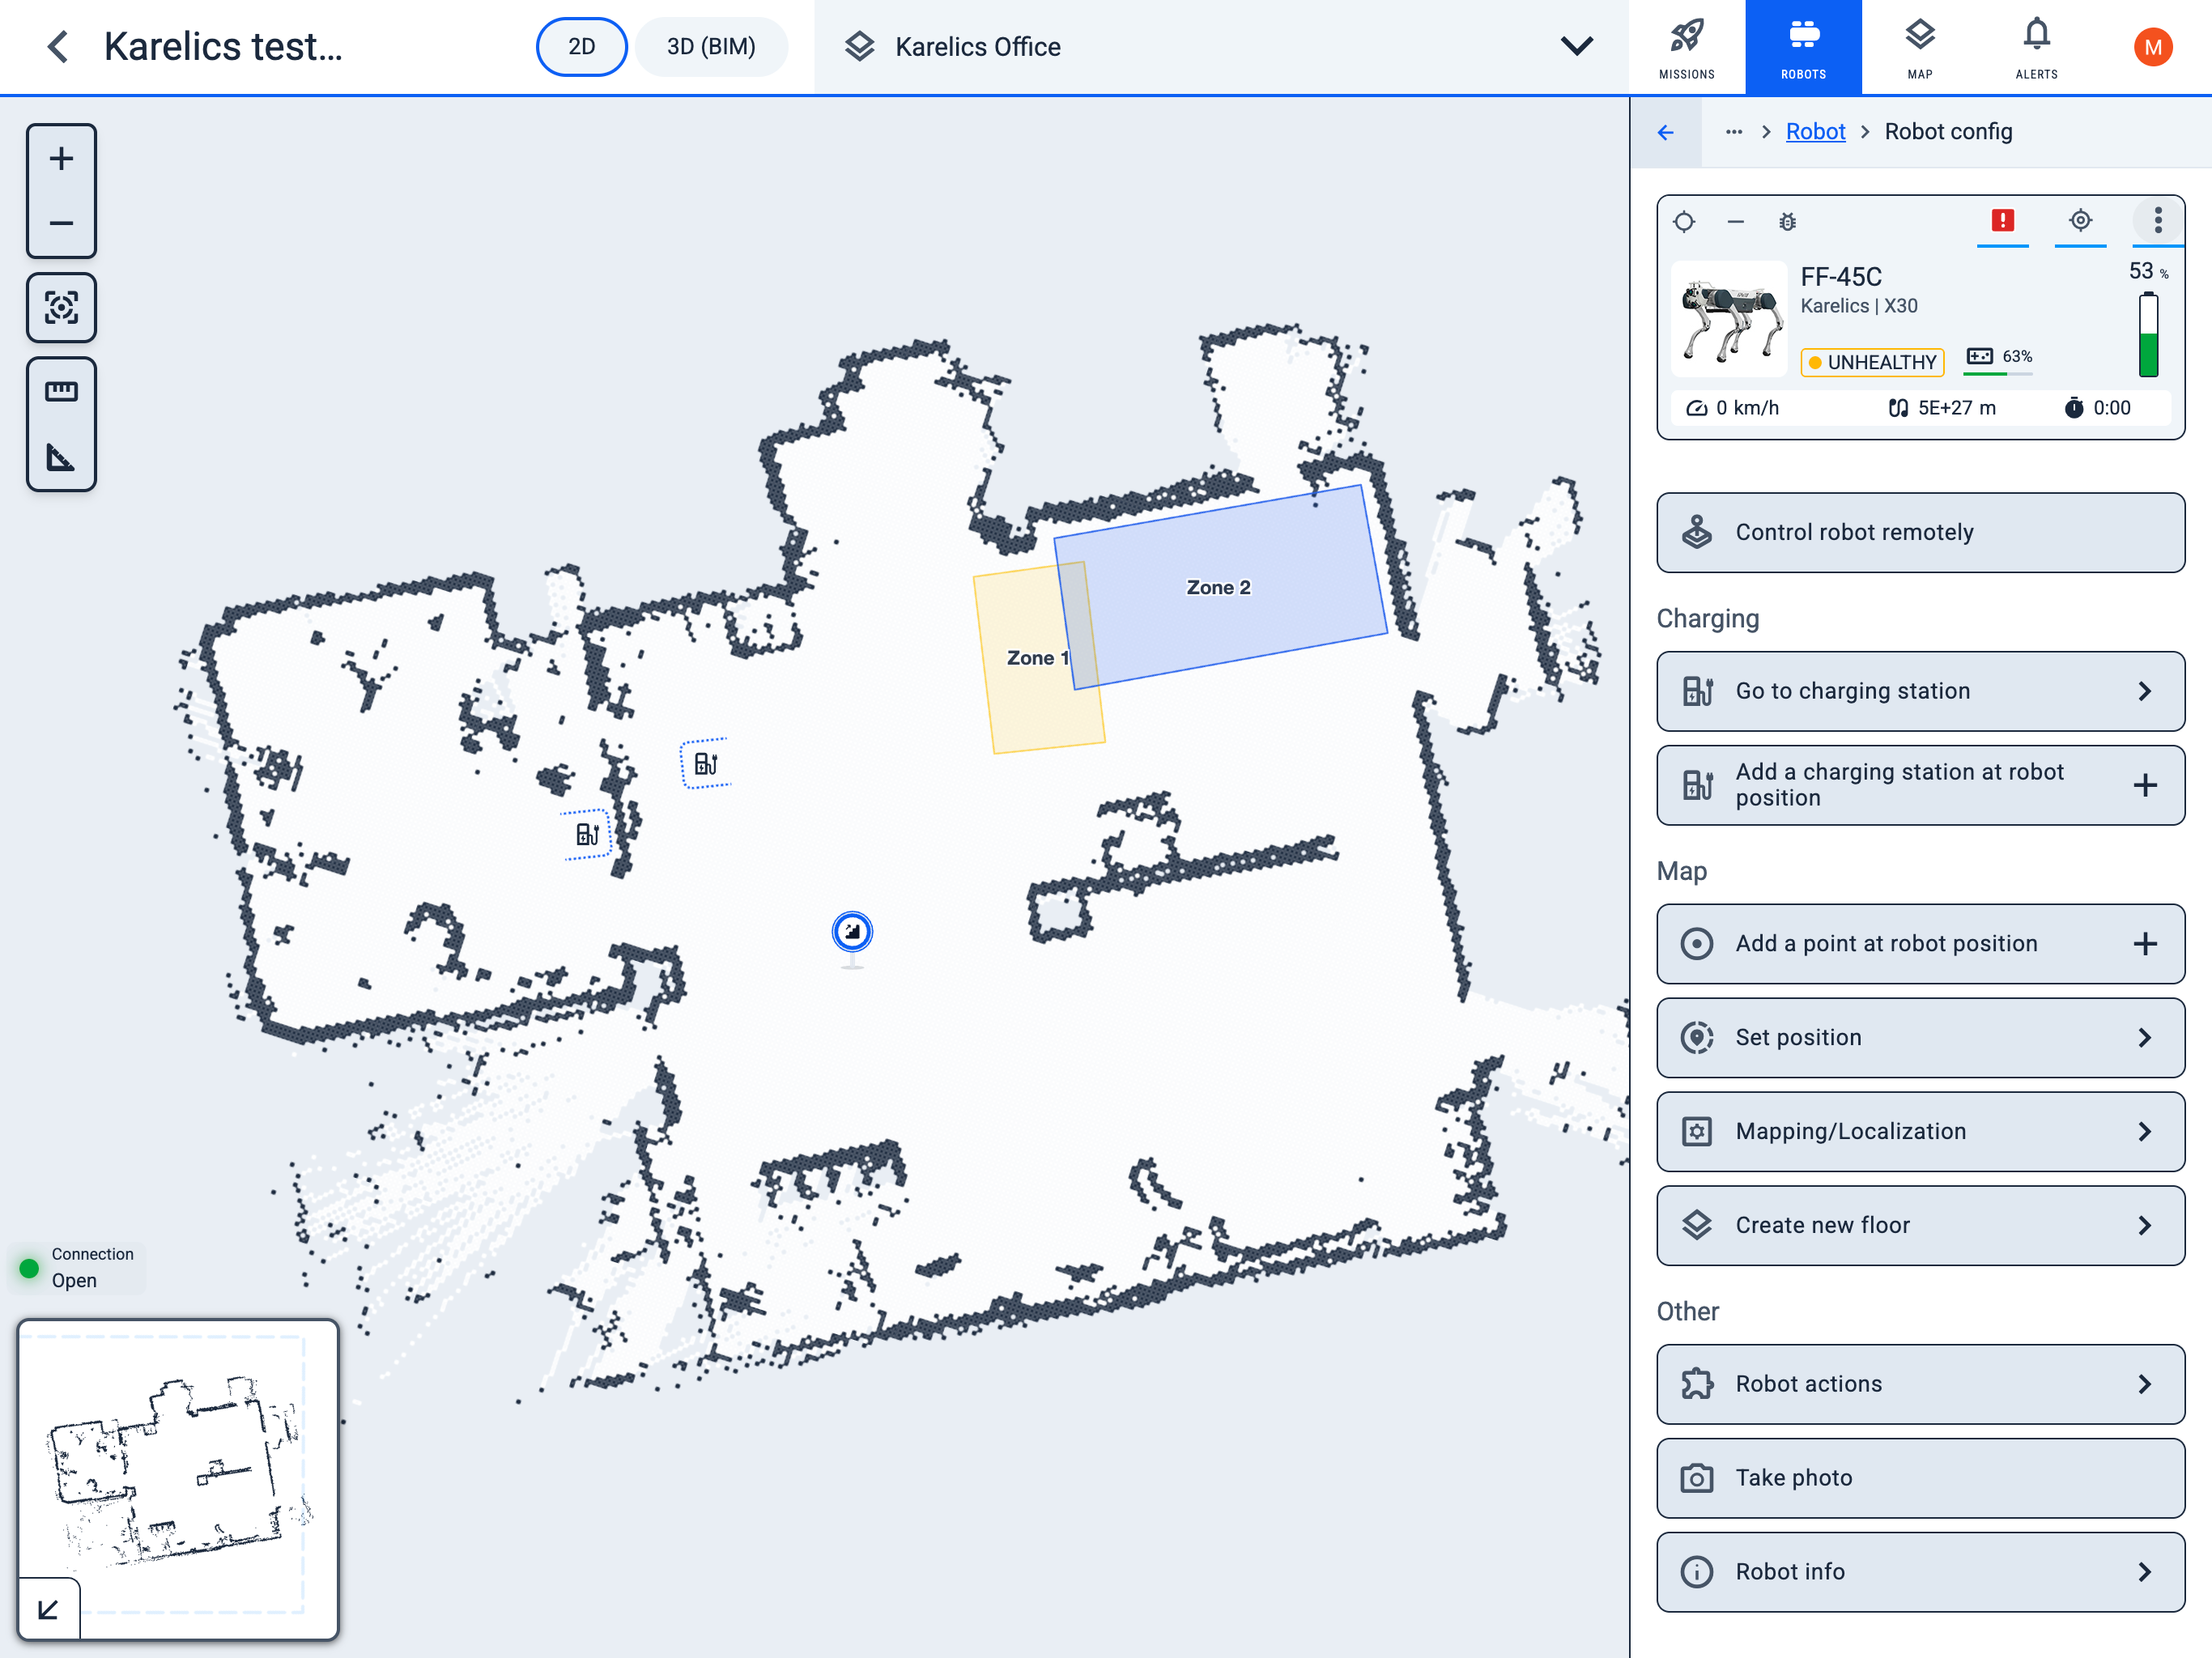Switch to 2D view mode
Viewport: 2212px width, 1658px height.
(x=581, y=47)
